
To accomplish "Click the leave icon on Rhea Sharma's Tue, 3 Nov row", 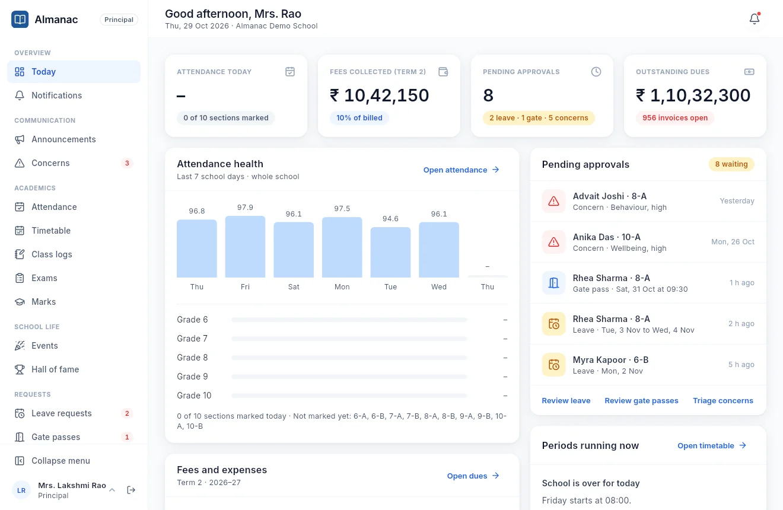I will [553, 324].
